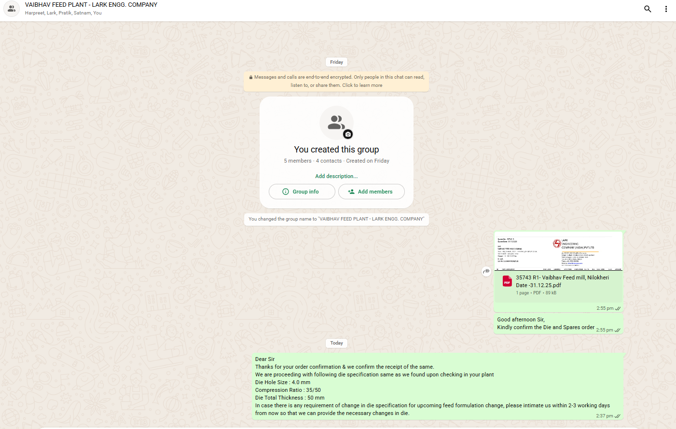Open the three-dot chat menu
Viewport: 676px width, 429px height.
(x=666, y=9)
